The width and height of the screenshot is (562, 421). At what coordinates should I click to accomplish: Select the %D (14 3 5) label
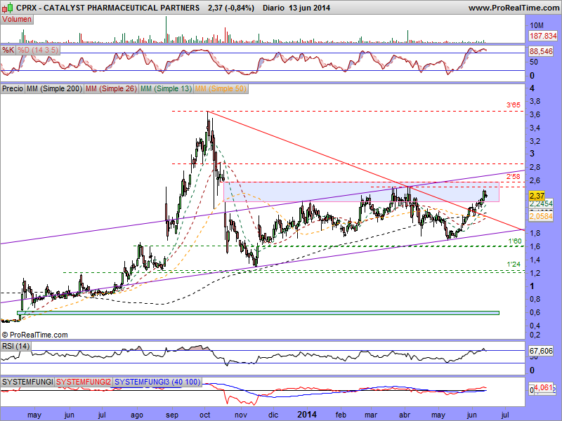click(x=38, y=50)
